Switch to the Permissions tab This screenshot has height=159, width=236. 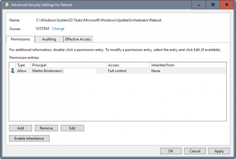[20, 39]
